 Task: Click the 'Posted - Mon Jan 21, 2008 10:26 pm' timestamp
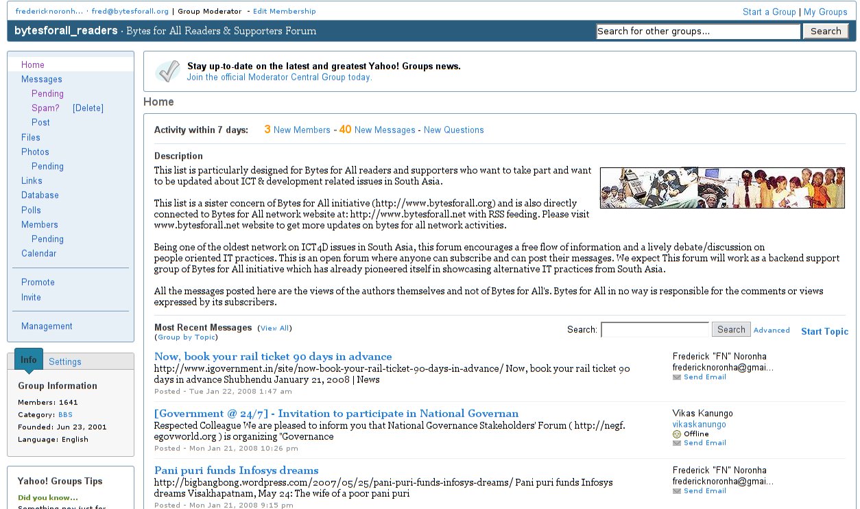pyautogui.click(x=226, y=449)
